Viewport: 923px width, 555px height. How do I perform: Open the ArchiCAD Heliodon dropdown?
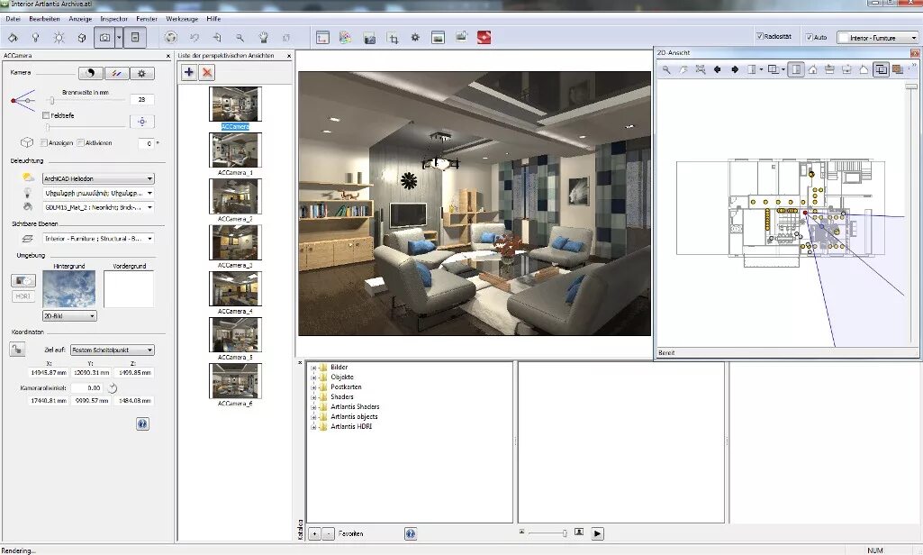coord(98,178)
